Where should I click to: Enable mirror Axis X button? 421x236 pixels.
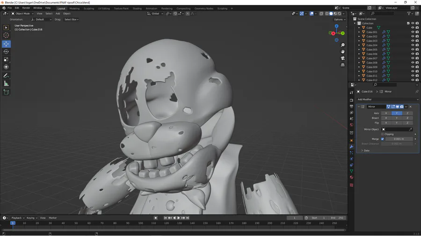[386, 113]
